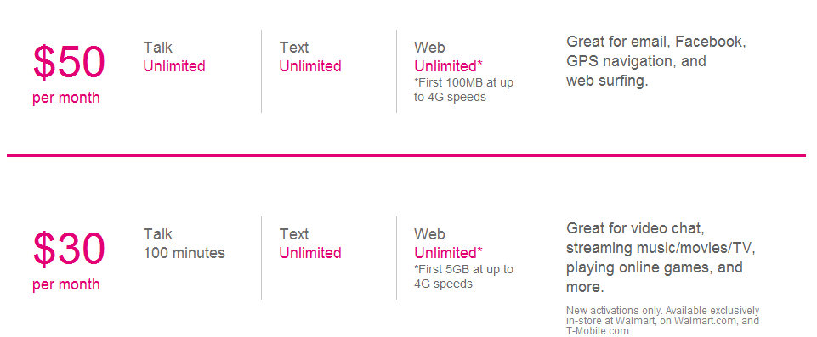Select 'per month' under $30
Screen dimensions: 817x337
click(x=66, y=284)
